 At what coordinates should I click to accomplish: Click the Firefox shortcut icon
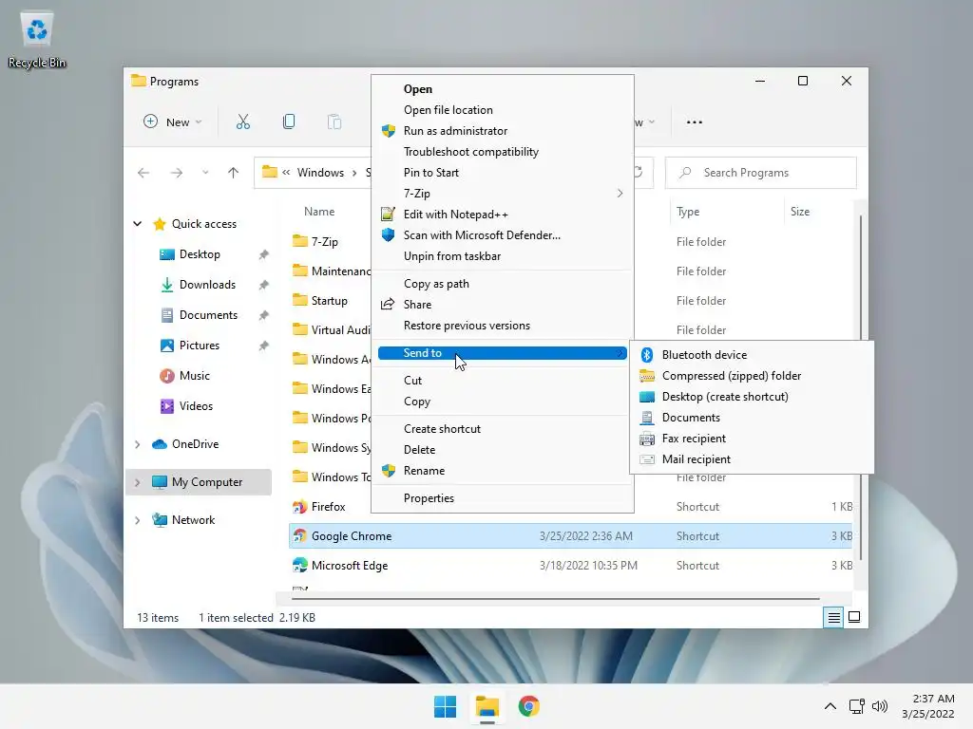300,507
